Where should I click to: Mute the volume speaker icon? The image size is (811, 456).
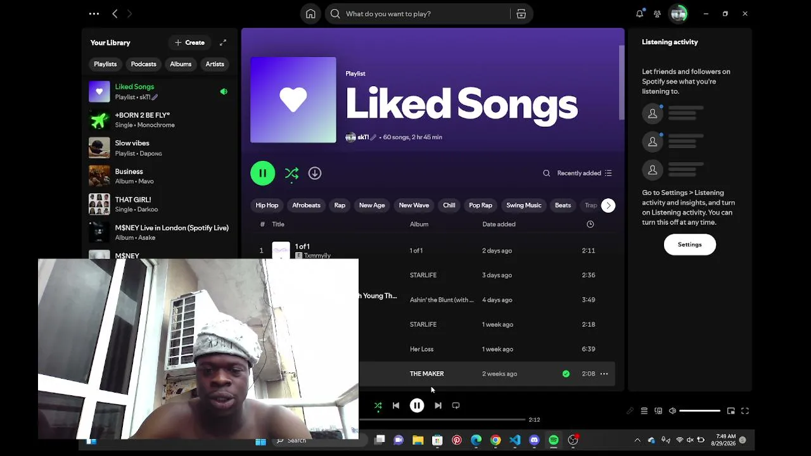click(x=672, y=411)
